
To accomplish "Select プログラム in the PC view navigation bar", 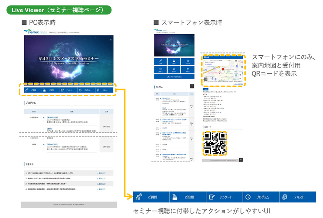I will point(87,90).
